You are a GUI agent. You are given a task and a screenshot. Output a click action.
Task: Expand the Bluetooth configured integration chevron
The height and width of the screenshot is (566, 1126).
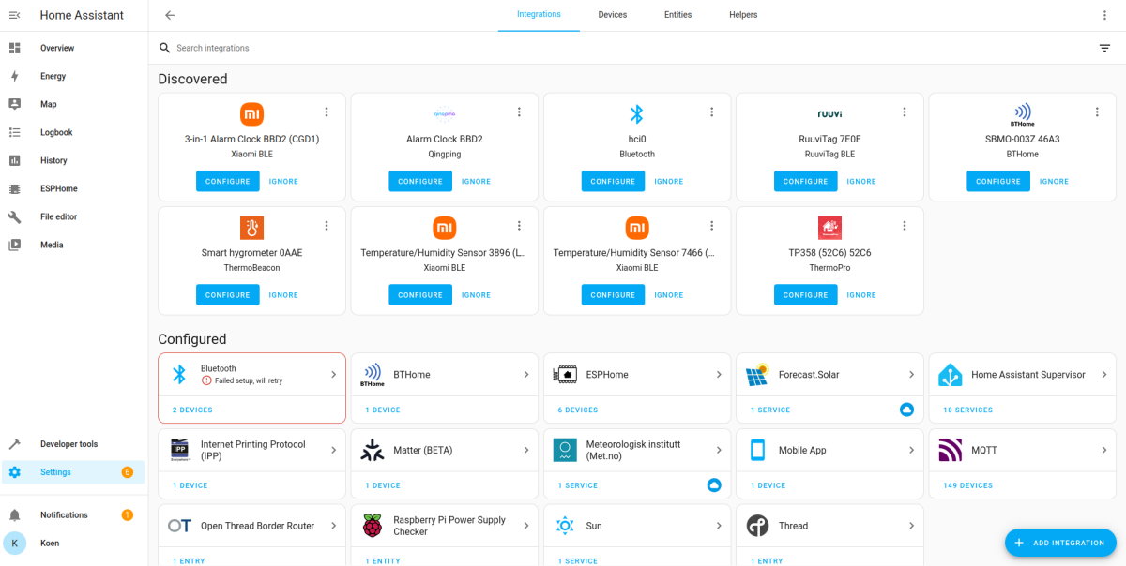pos(333,375)
